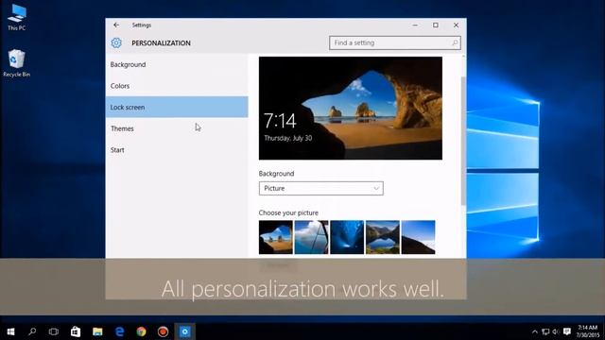
Task: Open Recycle Bin desktop icon
Action: (x=16, y=63)
